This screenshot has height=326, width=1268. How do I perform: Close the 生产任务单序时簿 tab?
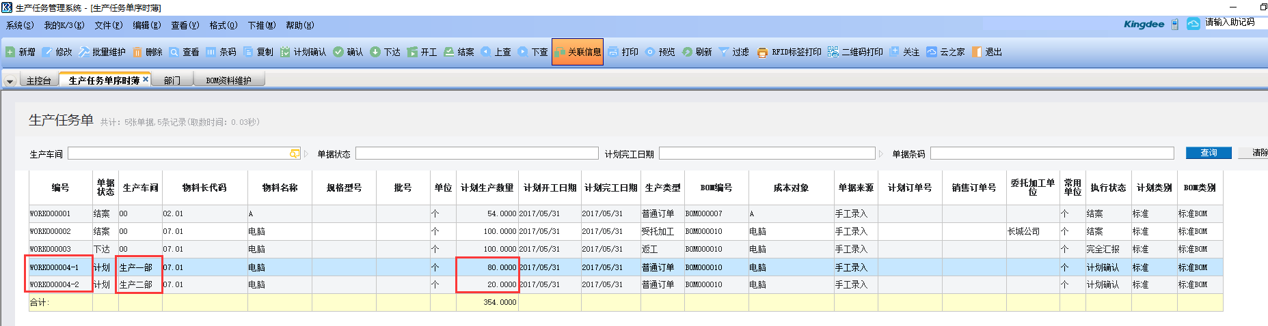point(146,79)
